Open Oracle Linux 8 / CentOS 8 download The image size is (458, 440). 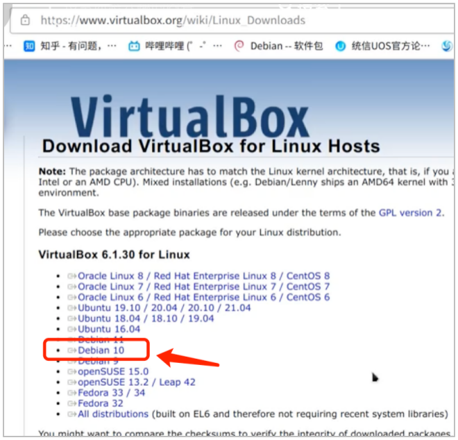coord(203,276)
